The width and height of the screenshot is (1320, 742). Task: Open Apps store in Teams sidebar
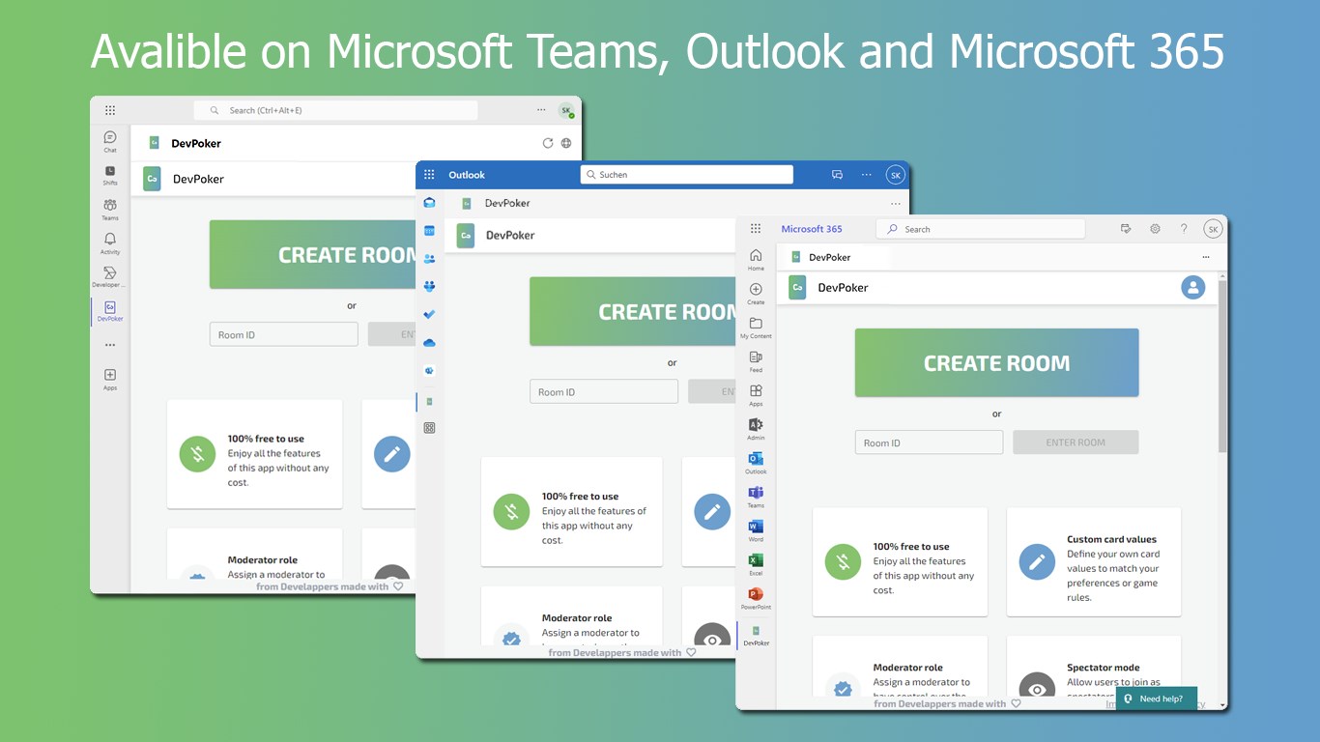click(x=110, y=379)
